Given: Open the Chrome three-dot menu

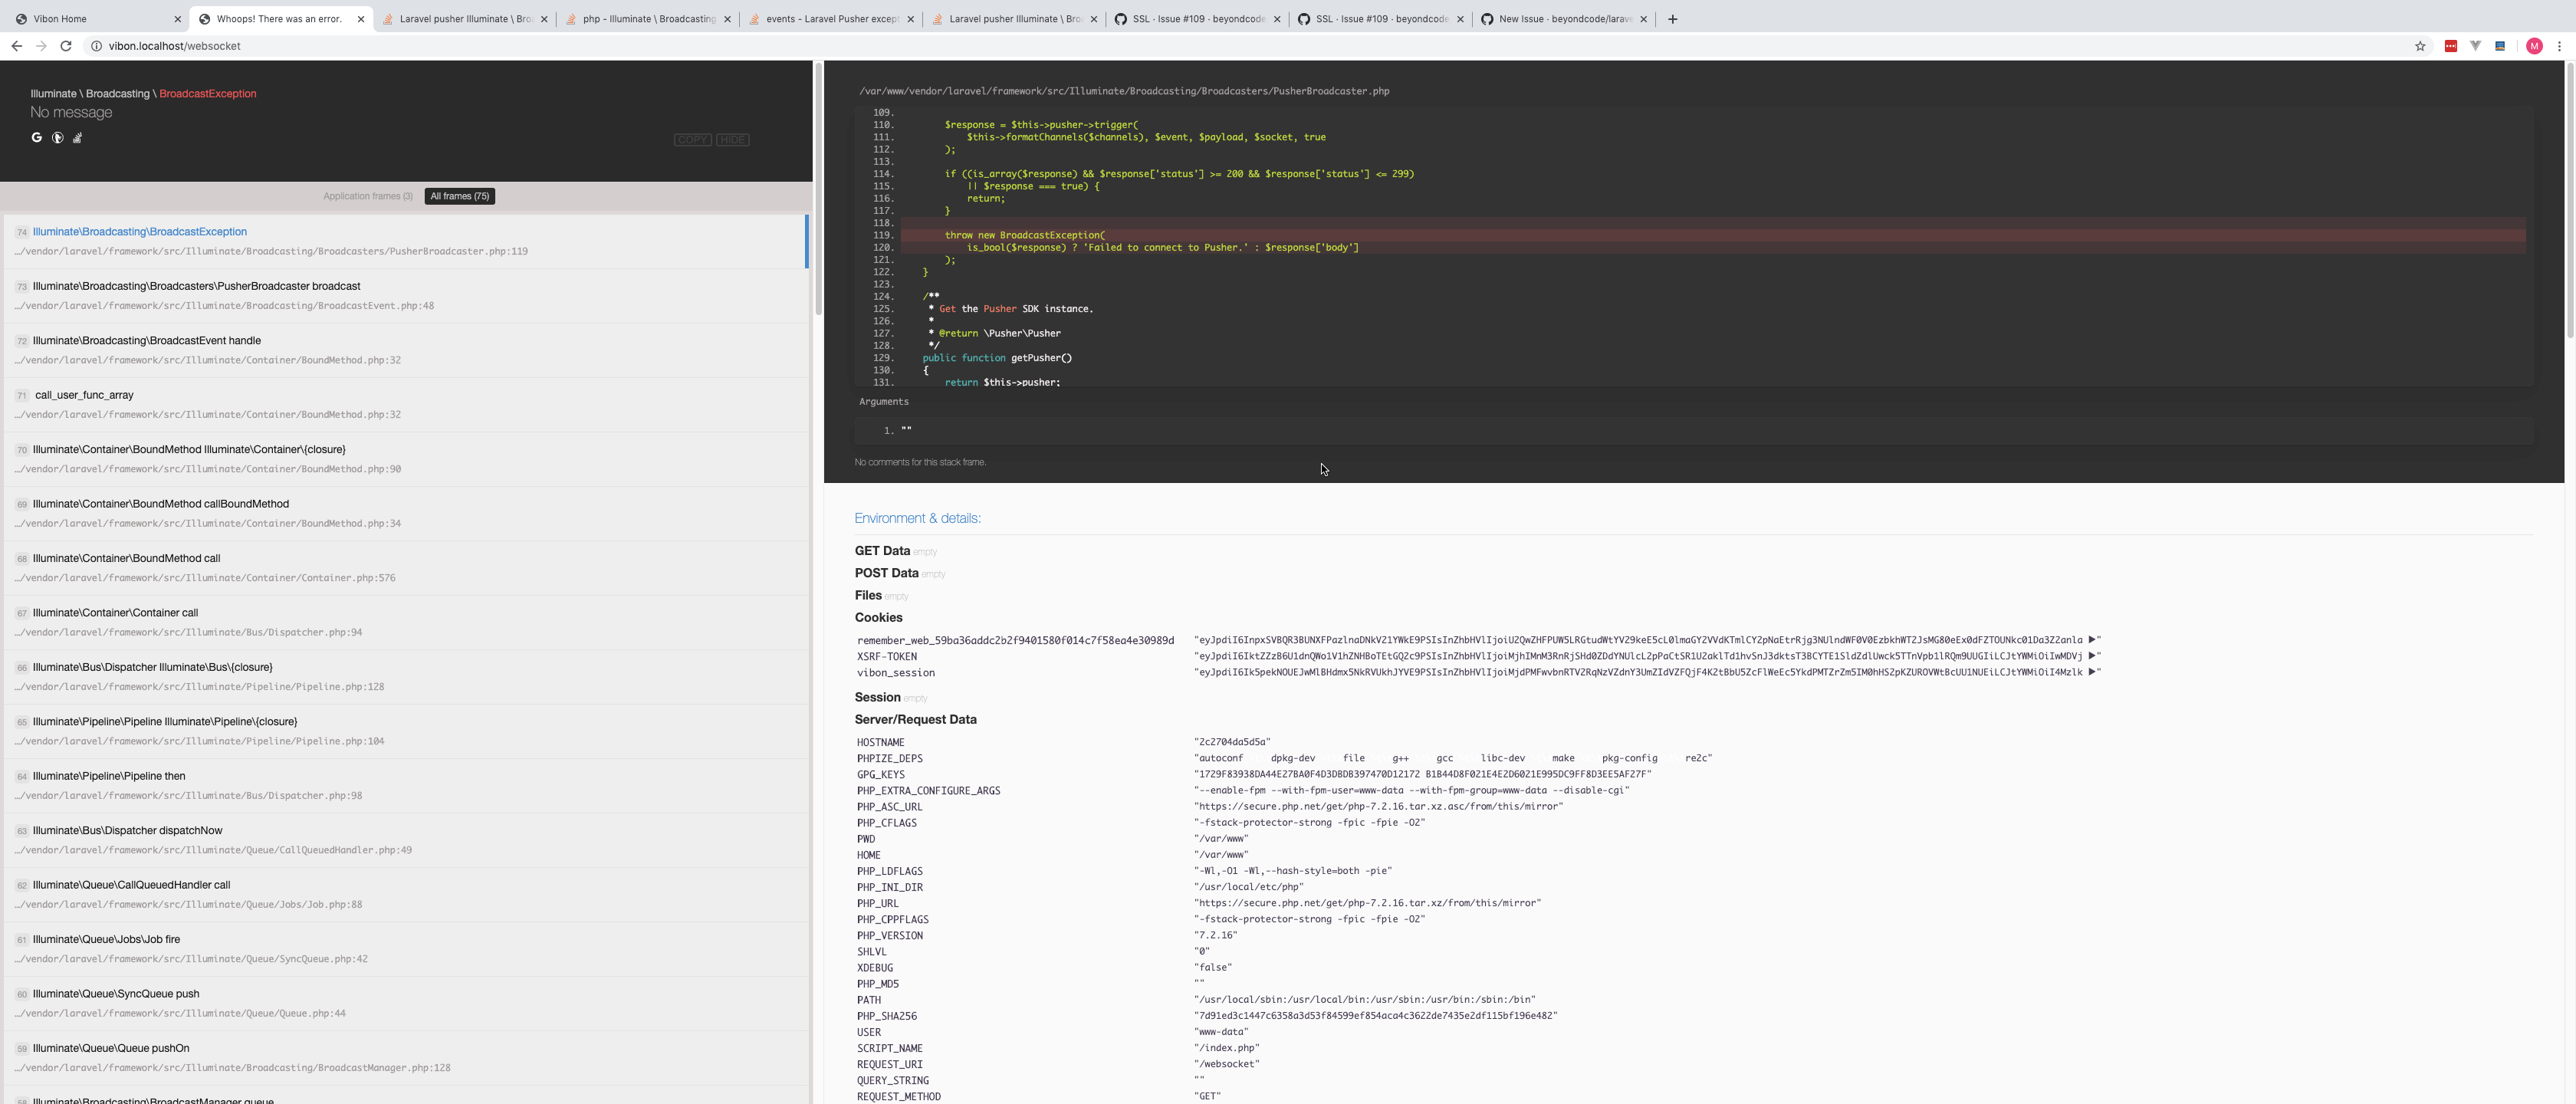Looking at the screenshot, I should [2560, 46].
